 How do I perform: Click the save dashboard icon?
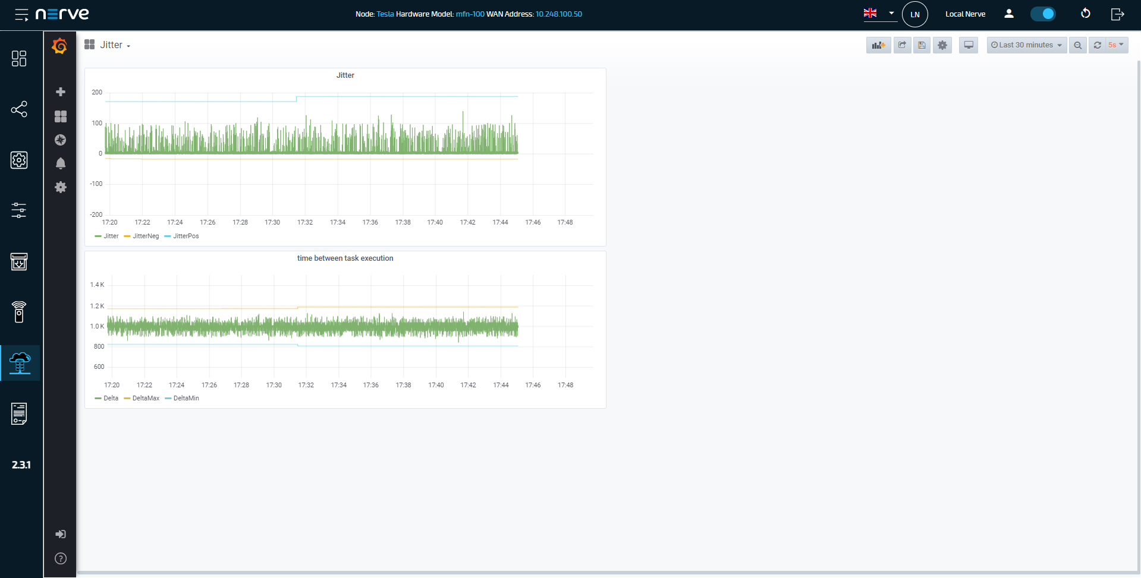922,45
